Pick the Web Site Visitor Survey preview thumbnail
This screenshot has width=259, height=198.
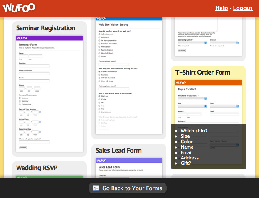pos(129,76)
